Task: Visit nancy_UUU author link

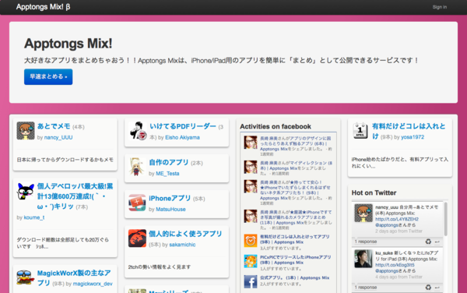Action: coord(58,137)
